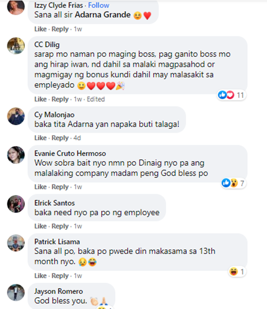Open Cy Malonjao's profile avatar
The height and width of the screenshot is (309, 267).
click(16, 116)
